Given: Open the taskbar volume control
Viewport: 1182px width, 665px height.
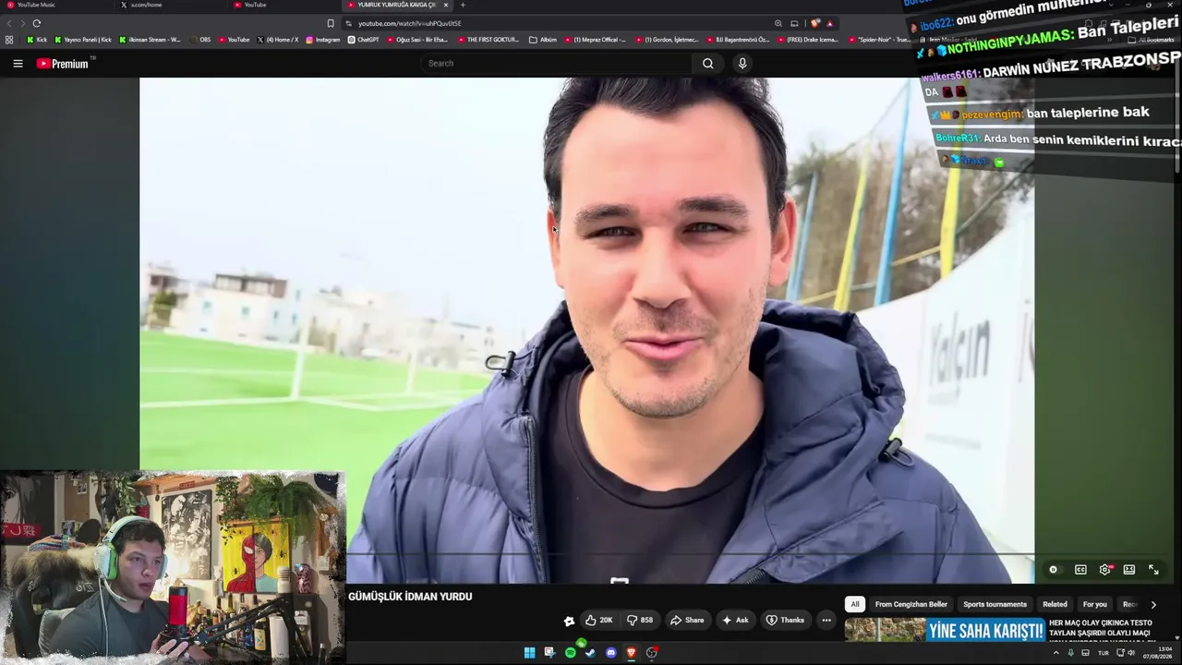Looking at the screenshot, I should 1131,653.
